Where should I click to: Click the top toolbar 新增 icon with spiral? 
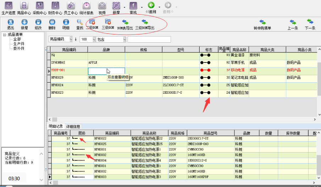pyautogui.click(x=116, y=6)
